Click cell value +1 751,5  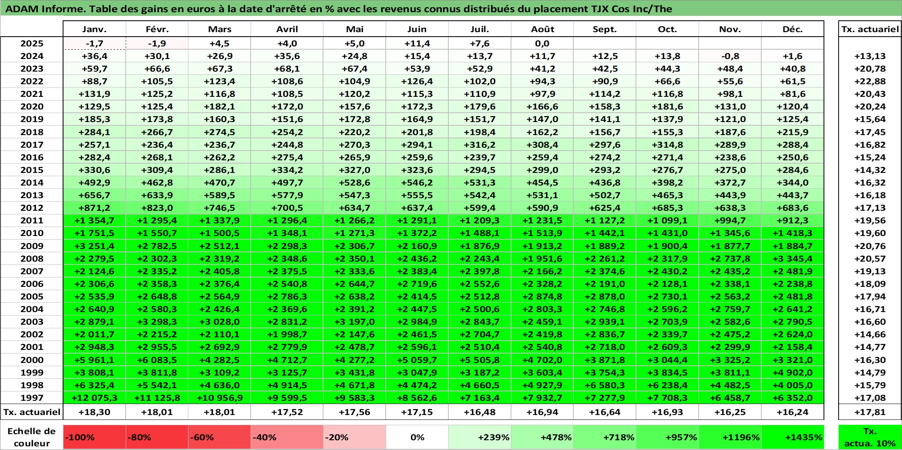94,233
